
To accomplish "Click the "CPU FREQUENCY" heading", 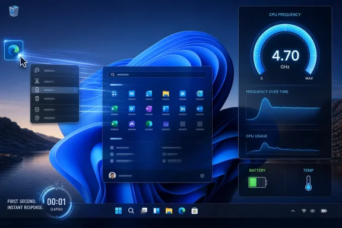I will [x=284, y=15].
